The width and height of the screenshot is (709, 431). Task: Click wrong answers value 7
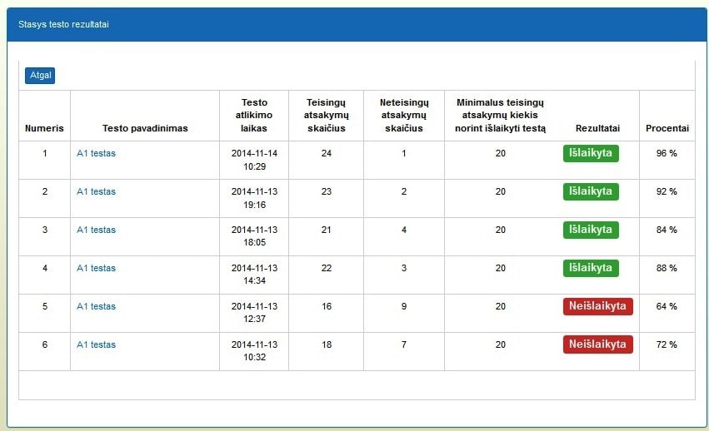click(x=404, y=344)
